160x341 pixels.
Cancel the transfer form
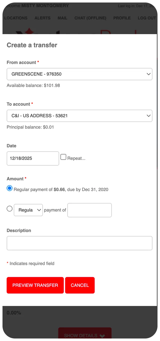(80, 285)
